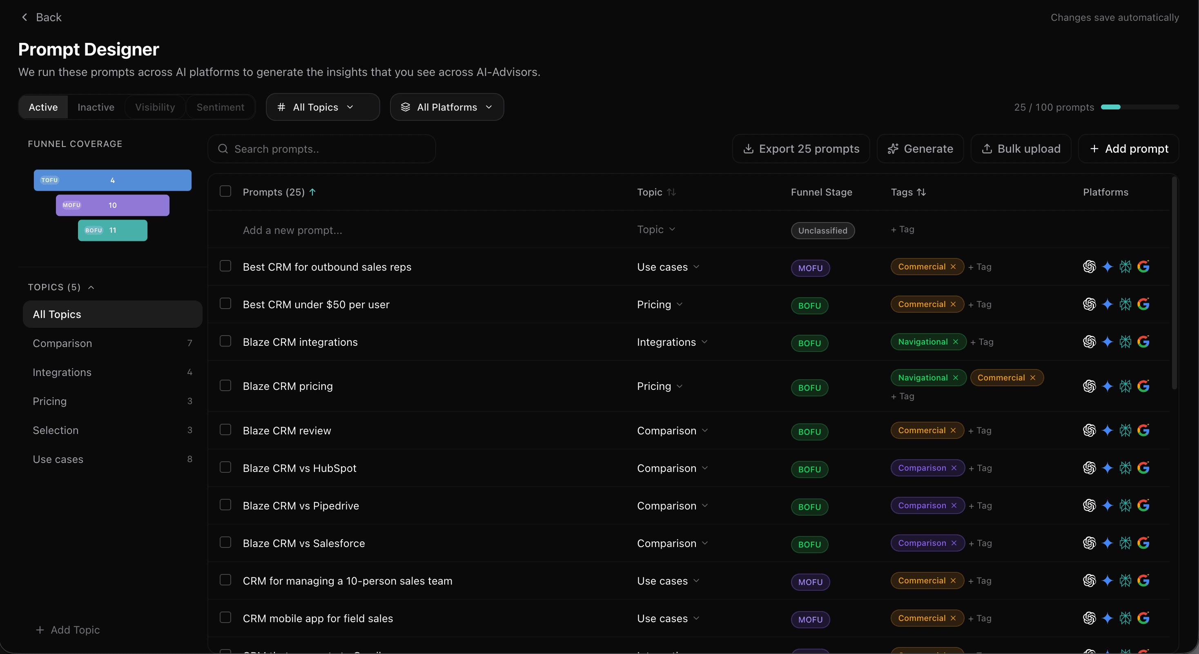
Task: Open Pricing topic dropdown for Best CRM under $50 per user
Action: 660,305
